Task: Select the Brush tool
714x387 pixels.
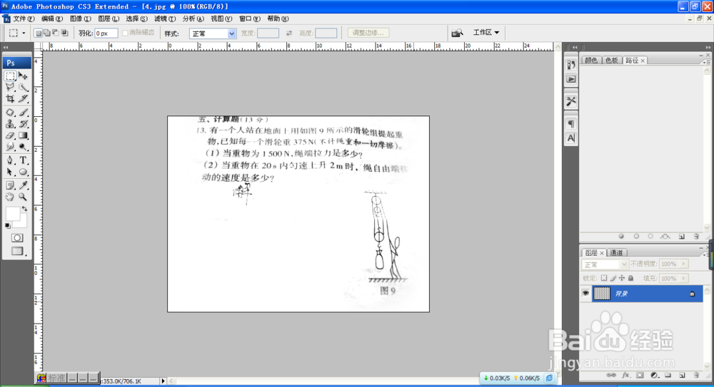Action: tap(24, 113)
